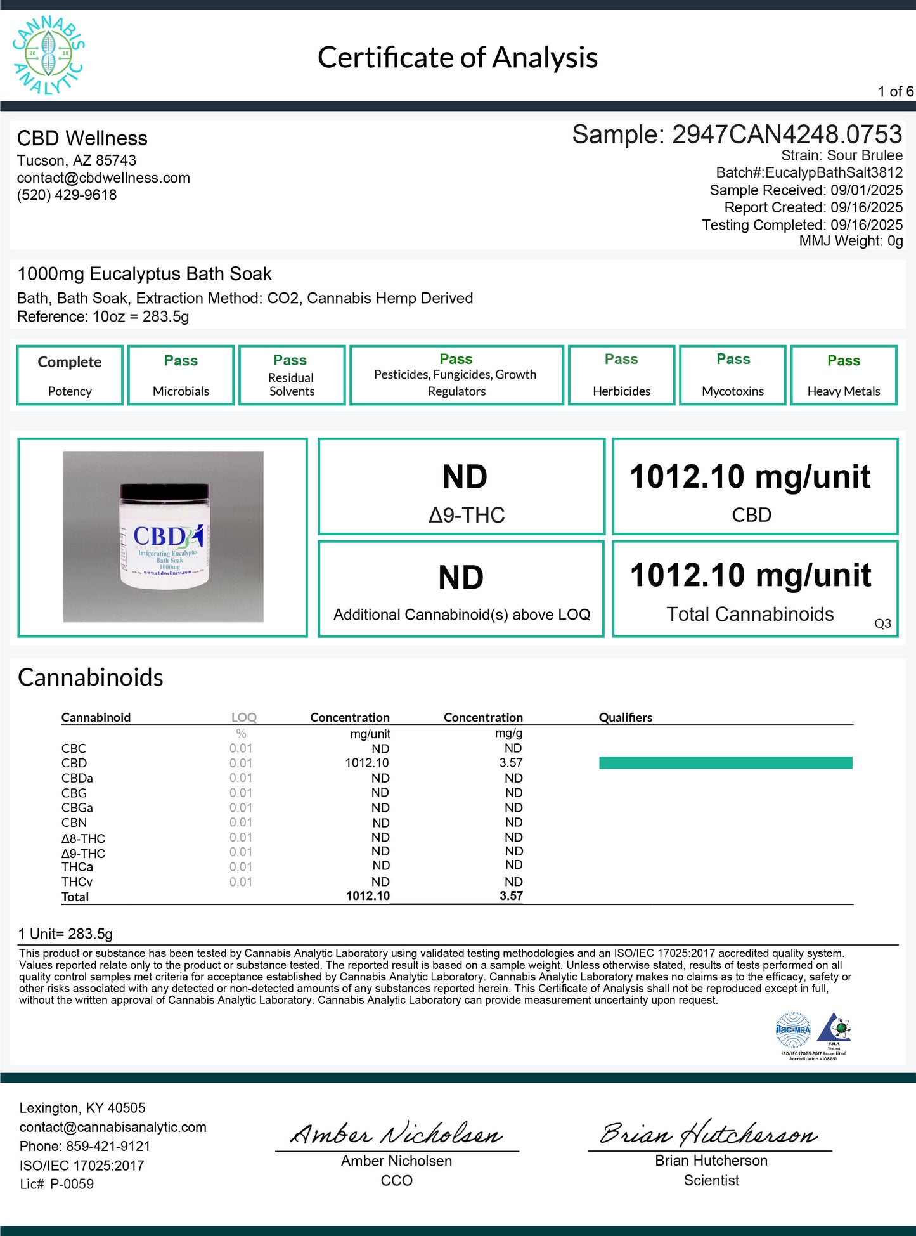Click the 'Lexington, KY 40505' footer address

coord(82,1108)
